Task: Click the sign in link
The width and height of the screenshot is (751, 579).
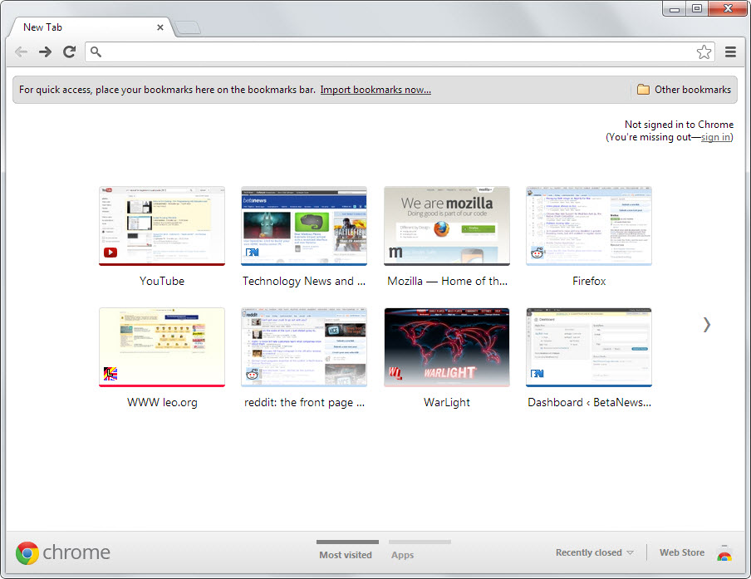Action: 715,137
